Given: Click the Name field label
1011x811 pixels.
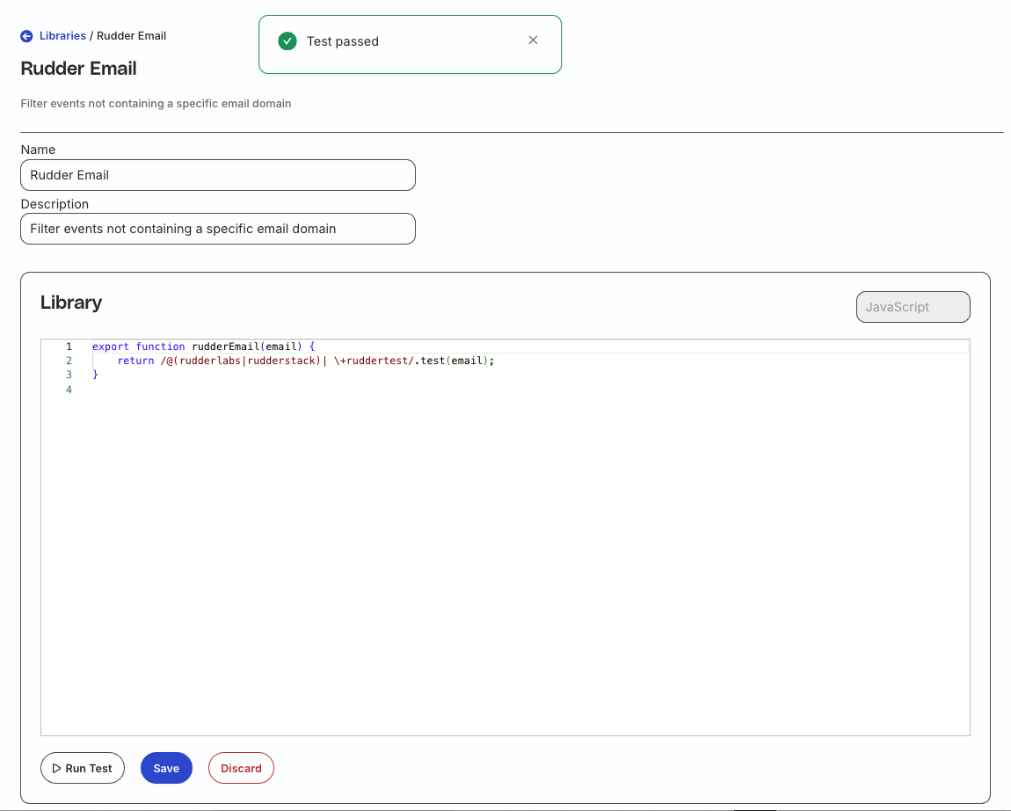Looking at the screenshot, I should [38, 150].
